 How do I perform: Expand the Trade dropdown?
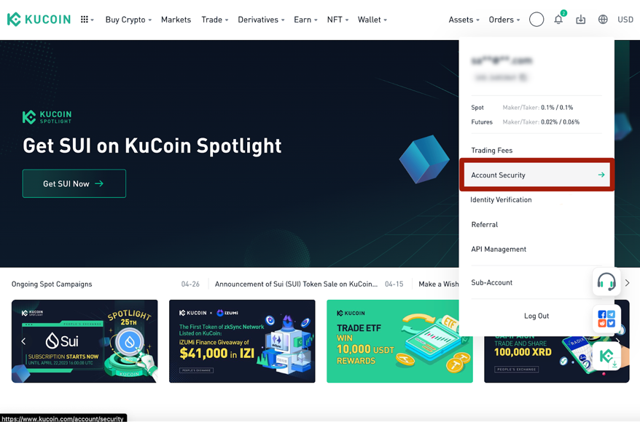pos(215,20)
